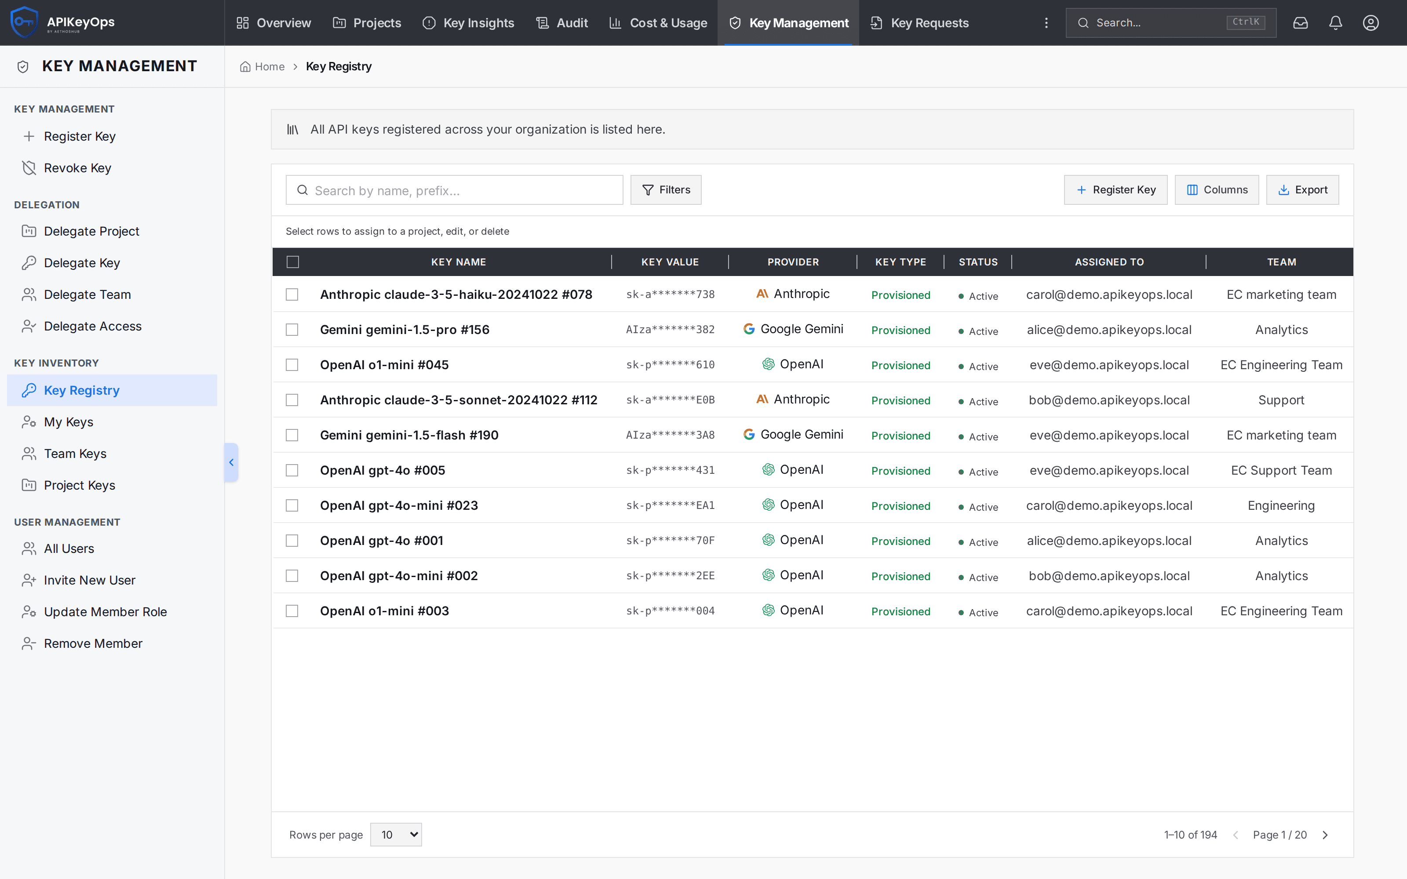Click the Export button
This screenshot has width=1407, height=879.
tap(1302, 189)
